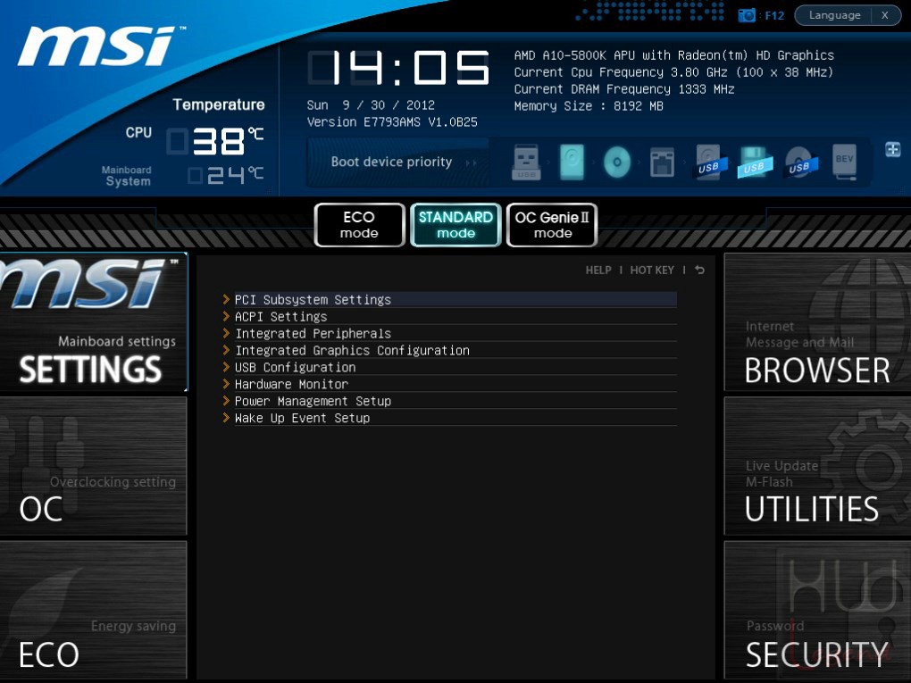
Task: Click the 14:05 system clock
Action: pyautogui.click(x=399, y=67)
